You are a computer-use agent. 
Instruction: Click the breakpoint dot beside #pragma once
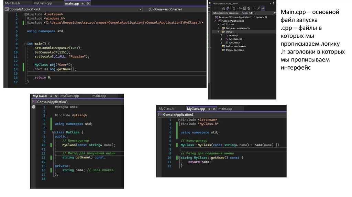(x=33, y=107)
